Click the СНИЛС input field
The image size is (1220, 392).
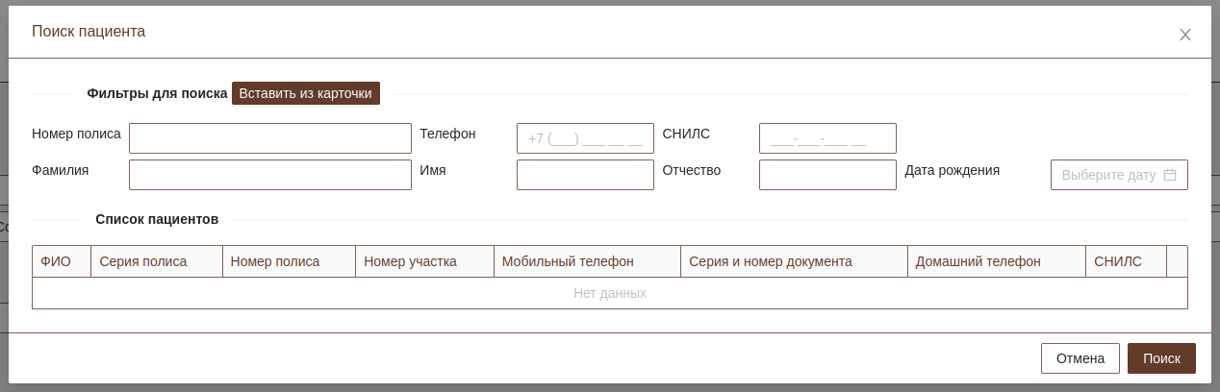coord(827,138)
